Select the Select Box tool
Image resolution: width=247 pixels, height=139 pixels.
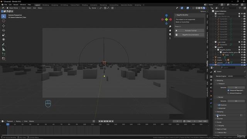pyautogui.click(x=3, y=16)
